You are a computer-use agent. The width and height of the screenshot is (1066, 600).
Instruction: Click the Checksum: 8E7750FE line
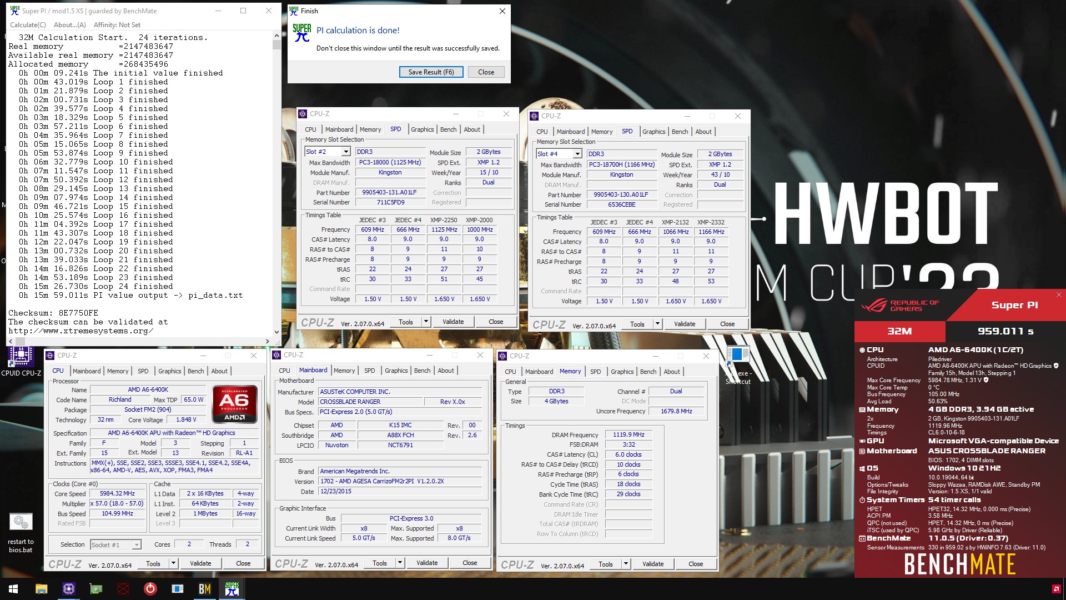(53, 313)
